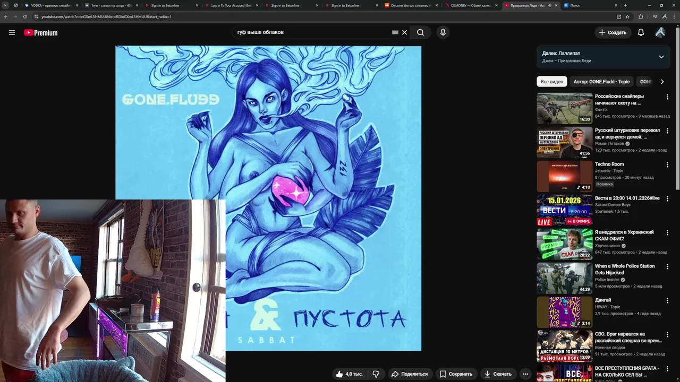Reload the page with the refresh icon
The image size is (680, 382).
(25, 16)
